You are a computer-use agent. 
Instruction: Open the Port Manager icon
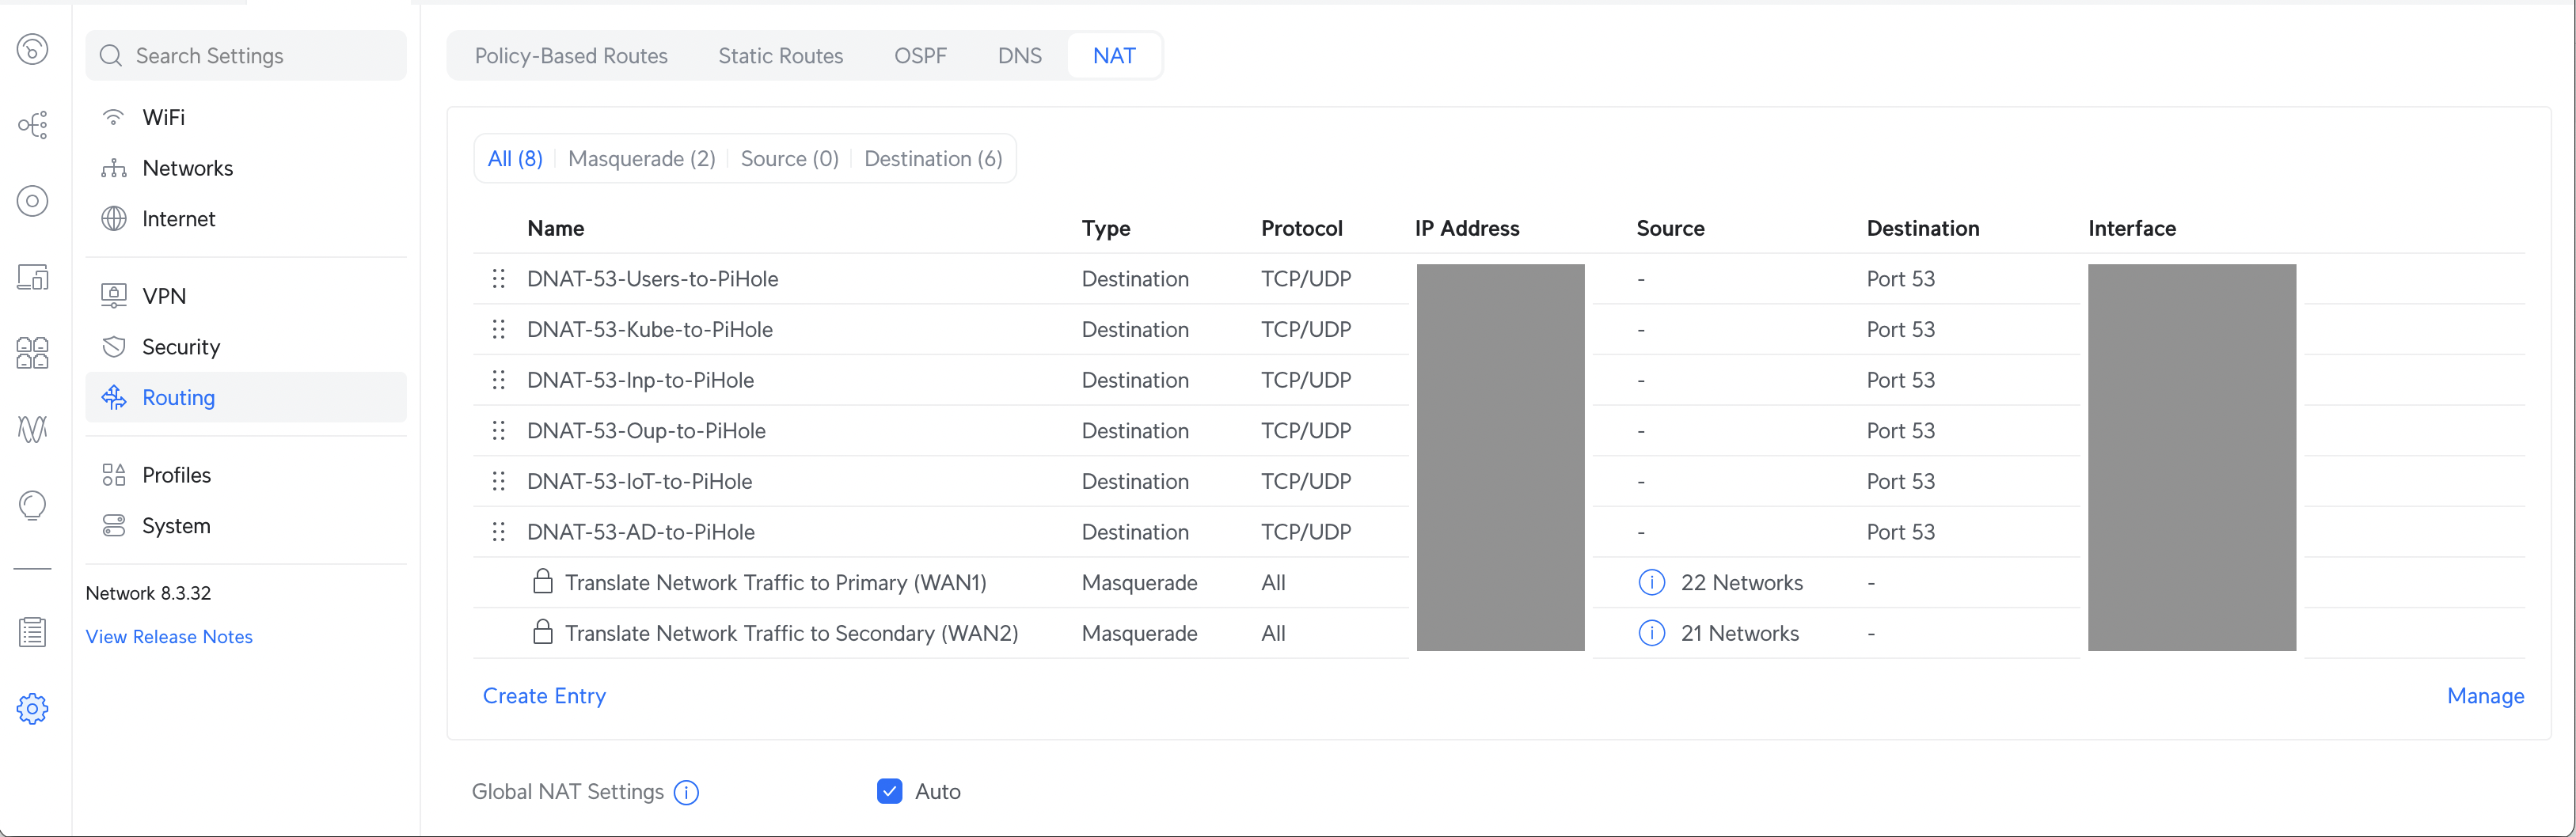(x=33, y=353)
